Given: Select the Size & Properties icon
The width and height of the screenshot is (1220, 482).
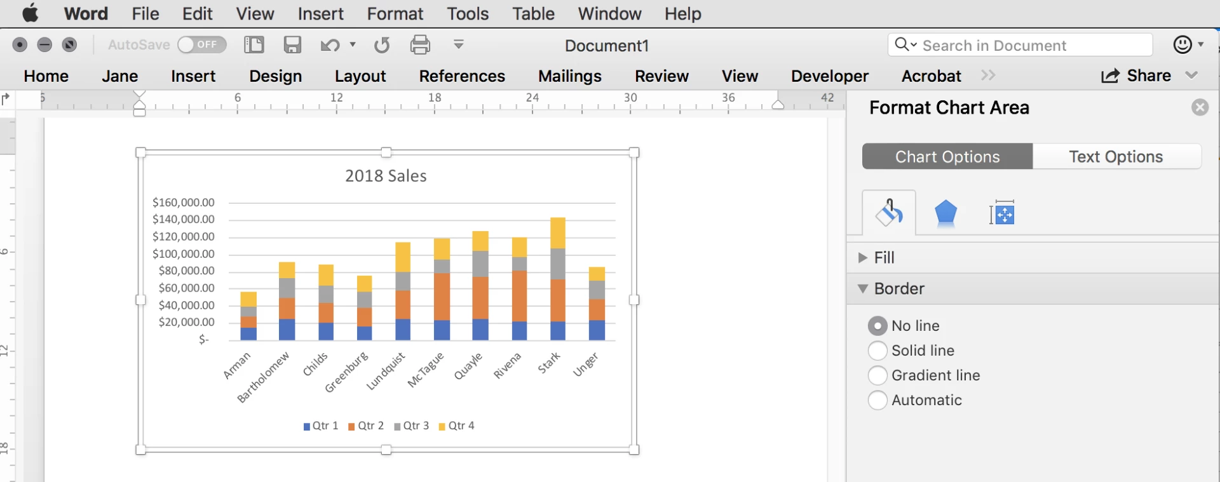Looking at the screenshot, I should (x=1002, y=213).
